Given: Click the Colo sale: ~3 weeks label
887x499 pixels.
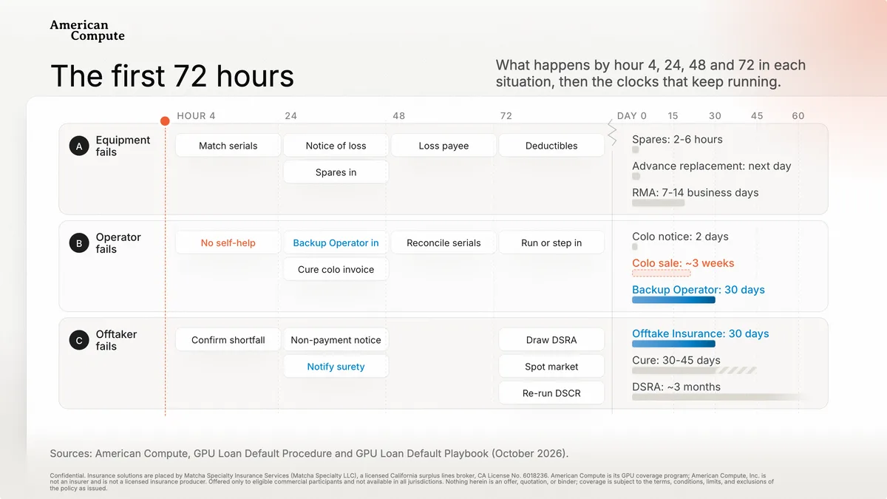Looking at the screenshot, I should [x=684, y=263].
